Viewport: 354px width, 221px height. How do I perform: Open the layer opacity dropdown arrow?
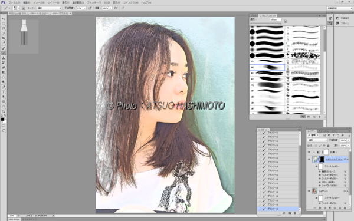[x=348, y=140]
